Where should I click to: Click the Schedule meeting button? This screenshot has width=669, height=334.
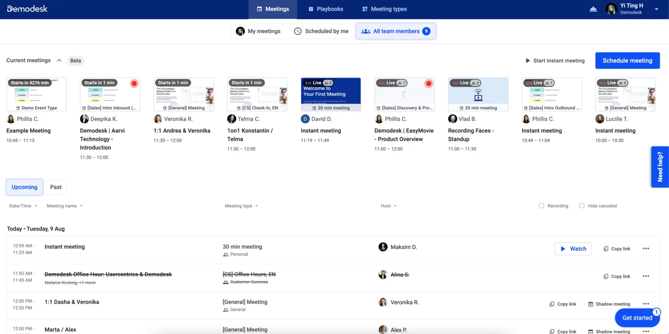point(627,60)
